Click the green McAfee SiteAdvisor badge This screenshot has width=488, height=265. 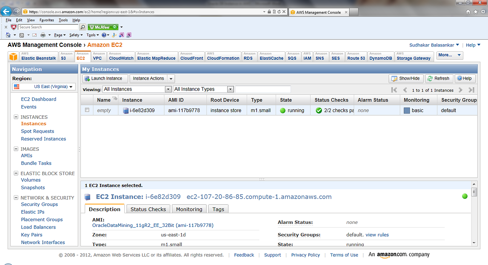coord(103,27)
